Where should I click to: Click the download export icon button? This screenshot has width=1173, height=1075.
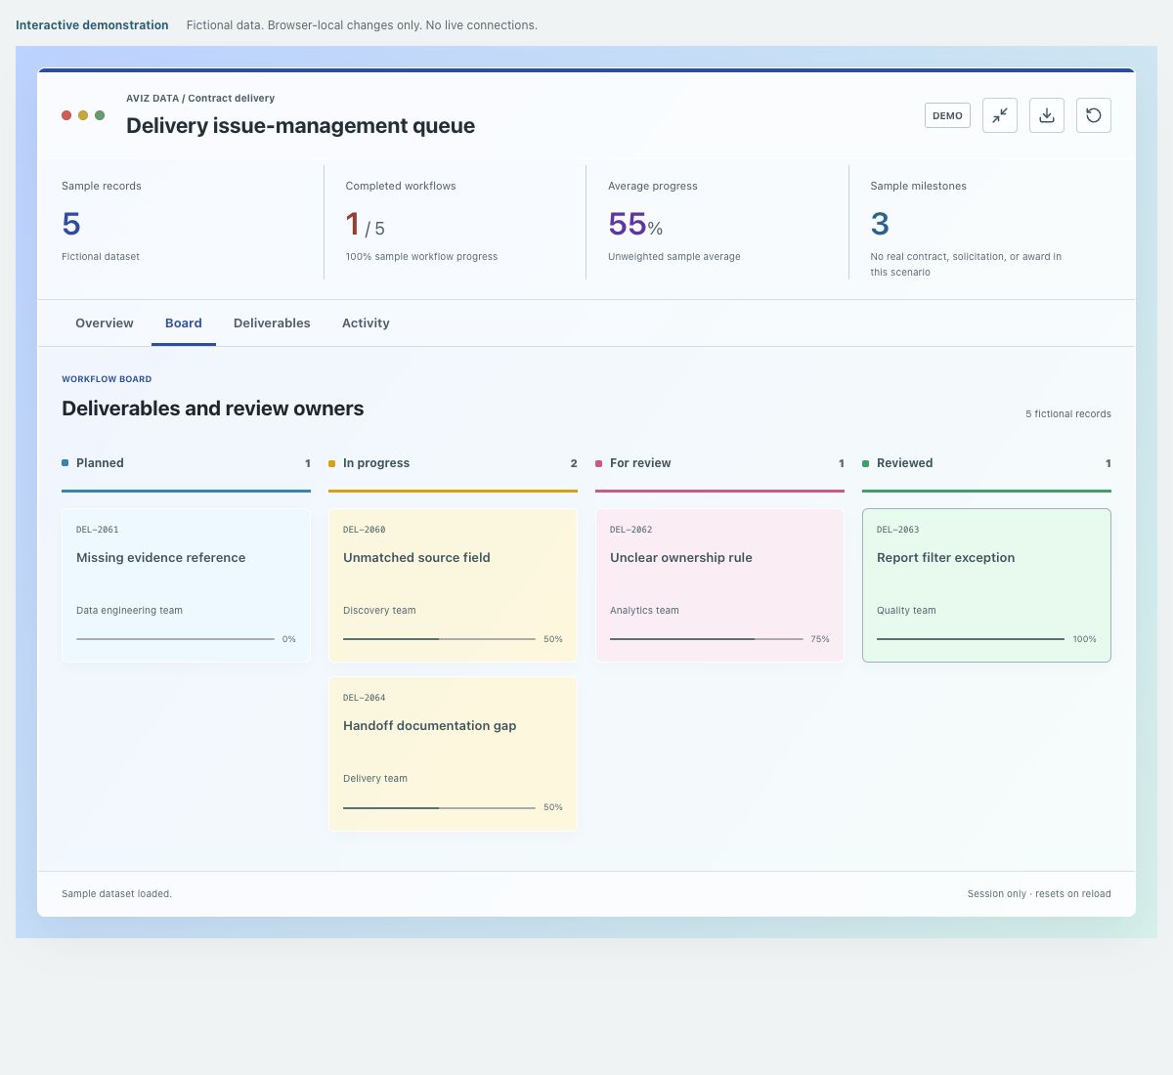tap(1047, 115)
